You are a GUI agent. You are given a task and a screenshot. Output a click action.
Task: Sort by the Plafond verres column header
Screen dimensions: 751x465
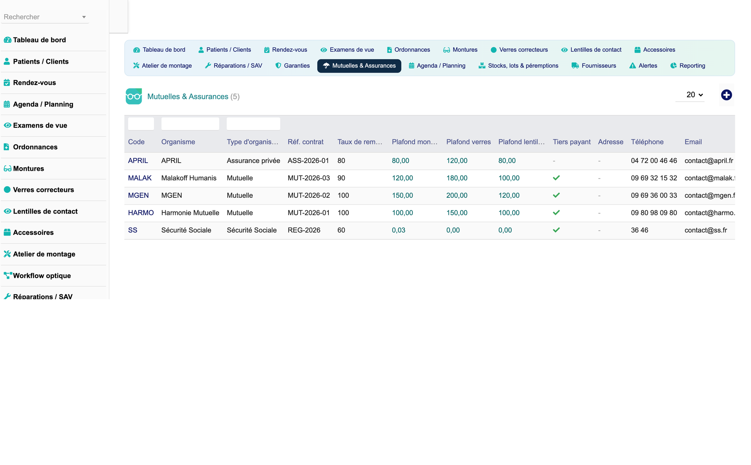point(469,142)
